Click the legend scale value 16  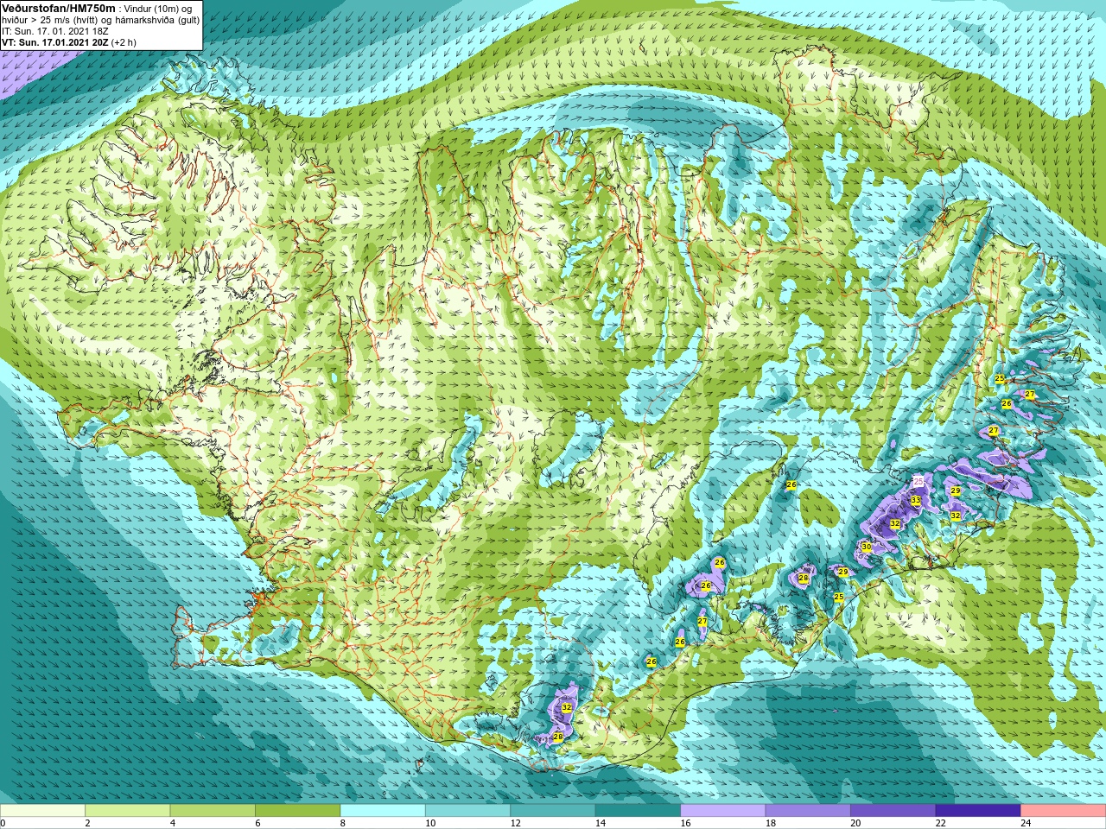685,823
